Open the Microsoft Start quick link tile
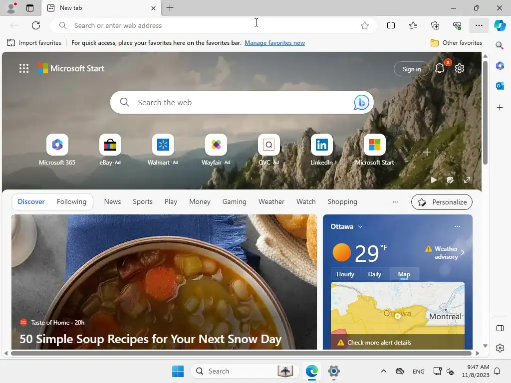This screenshot has width=511, height=383. click(x=374, y=150)
